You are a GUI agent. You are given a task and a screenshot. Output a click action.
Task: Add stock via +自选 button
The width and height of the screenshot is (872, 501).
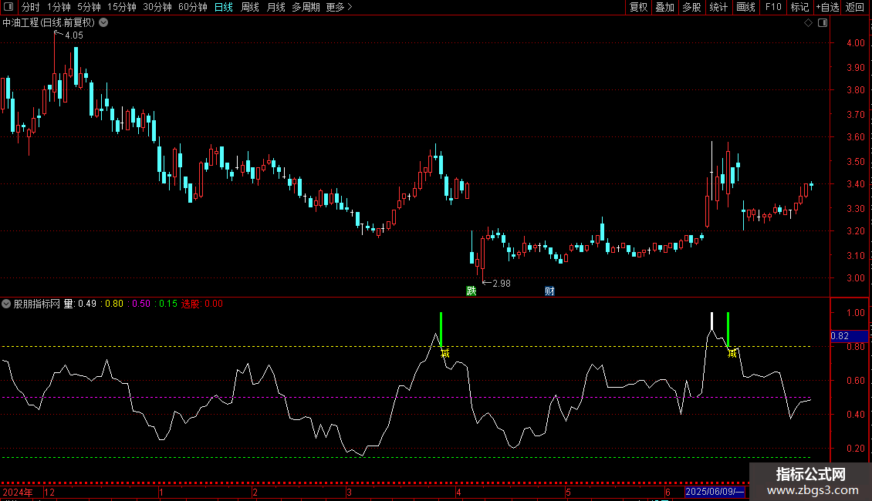827,7
